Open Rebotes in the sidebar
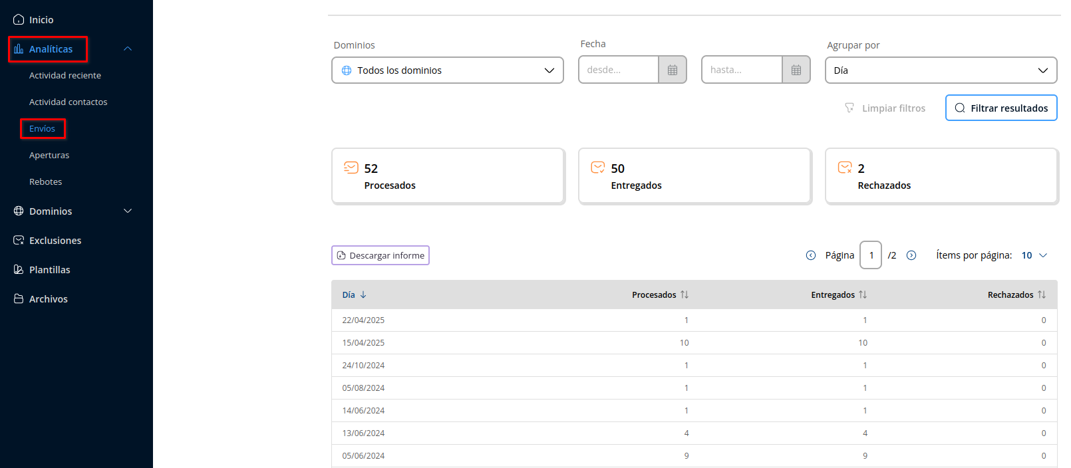 46,182
